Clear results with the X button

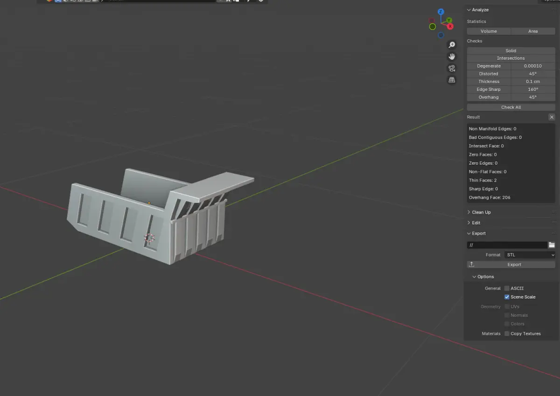tap(552, 117)
